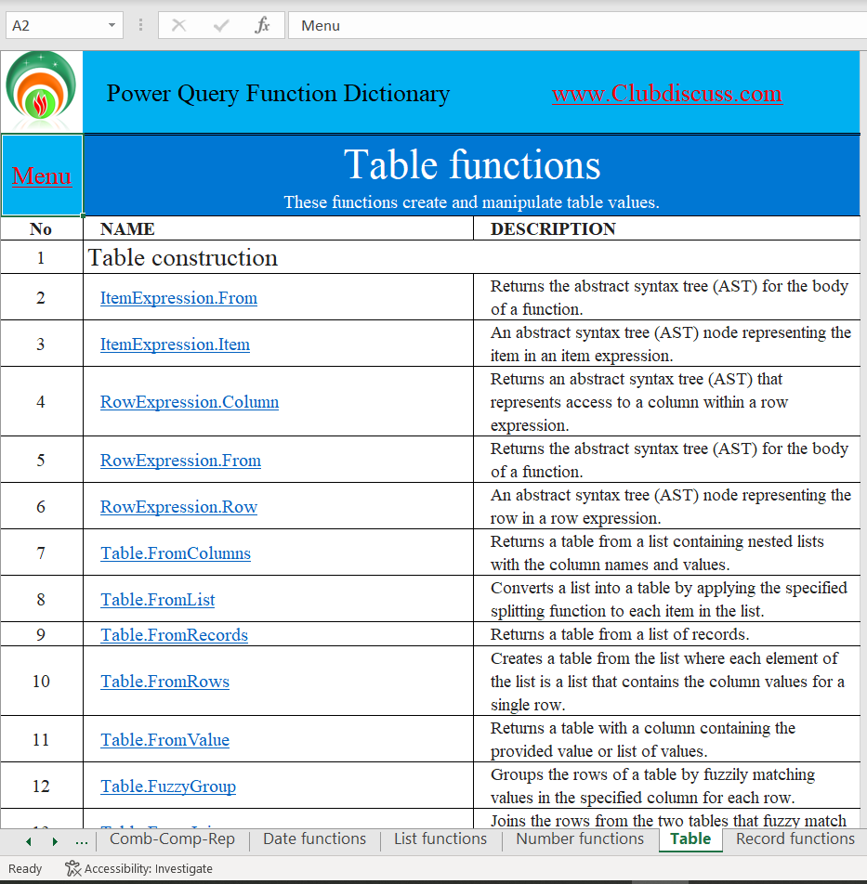
Task: Select row number cell 7
Action: (41, 552)
